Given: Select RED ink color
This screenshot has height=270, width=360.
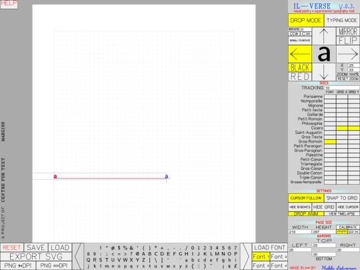Looking at the screenshot, I should (300, 77).
